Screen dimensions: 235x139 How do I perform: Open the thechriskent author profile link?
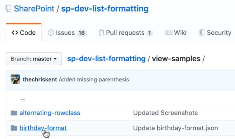pyautogui.click(x=40, y=79)
